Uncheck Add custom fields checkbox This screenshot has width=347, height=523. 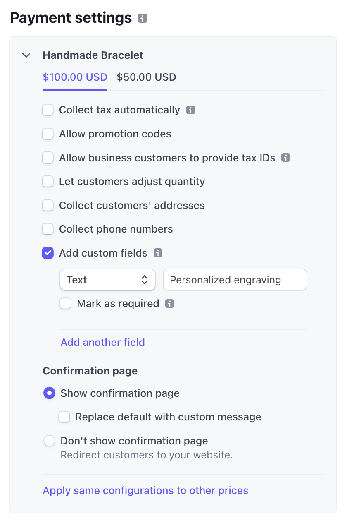click(x=48, y=253)
